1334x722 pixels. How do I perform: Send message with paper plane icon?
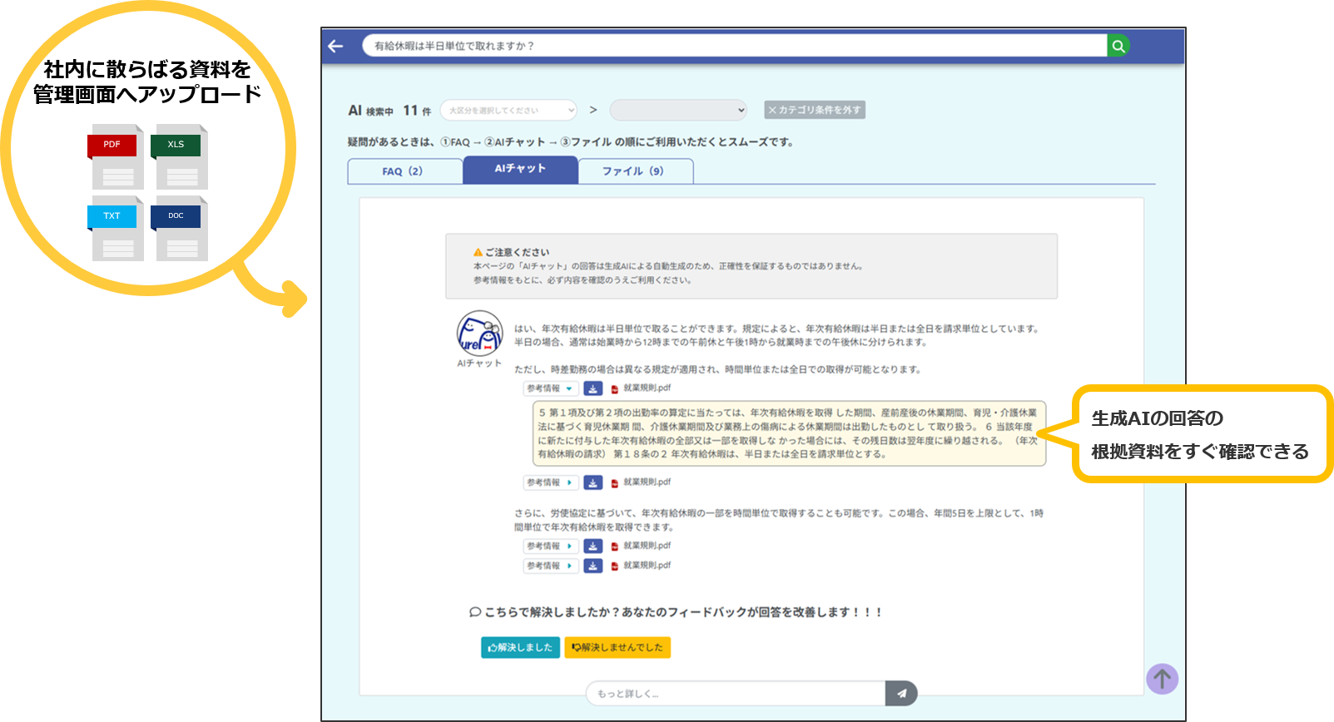pos(901,693)
